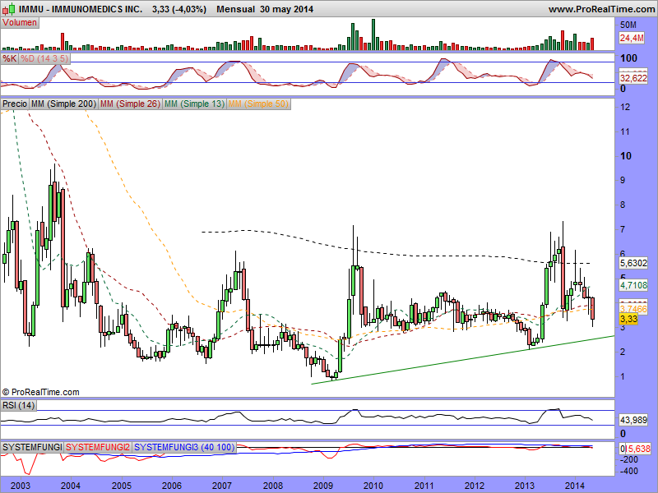
Task: Click the 43,989 RSI value label
Action: 633,420
